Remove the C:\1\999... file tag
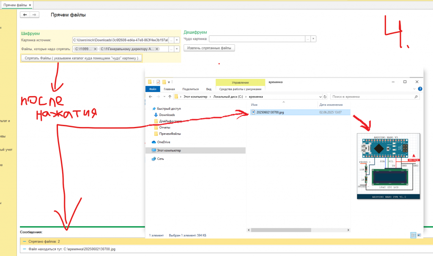The image size is (433, 256). (95, 49)
